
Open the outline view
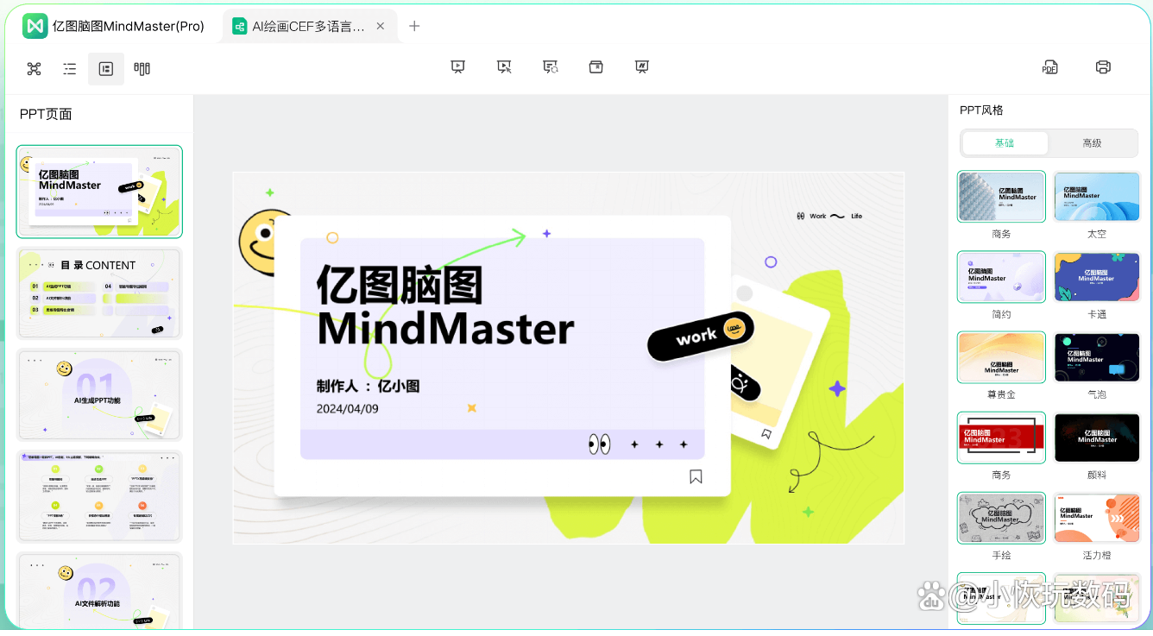[69, 68]
